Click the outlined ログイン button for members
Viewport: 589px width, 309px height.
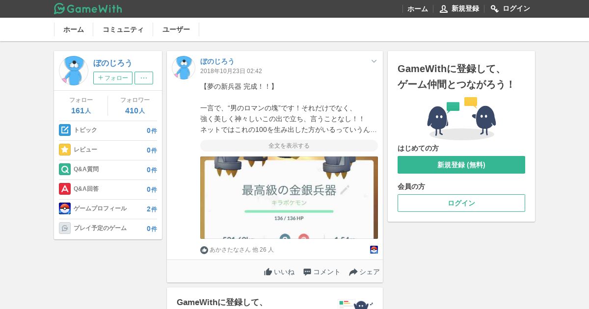(x=461, y=203)
